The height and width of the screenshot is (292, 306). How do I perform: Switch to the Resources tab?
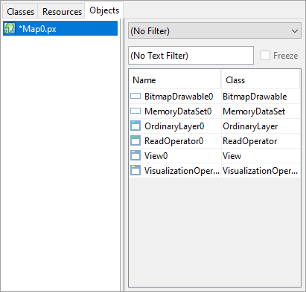coord(62,12)
